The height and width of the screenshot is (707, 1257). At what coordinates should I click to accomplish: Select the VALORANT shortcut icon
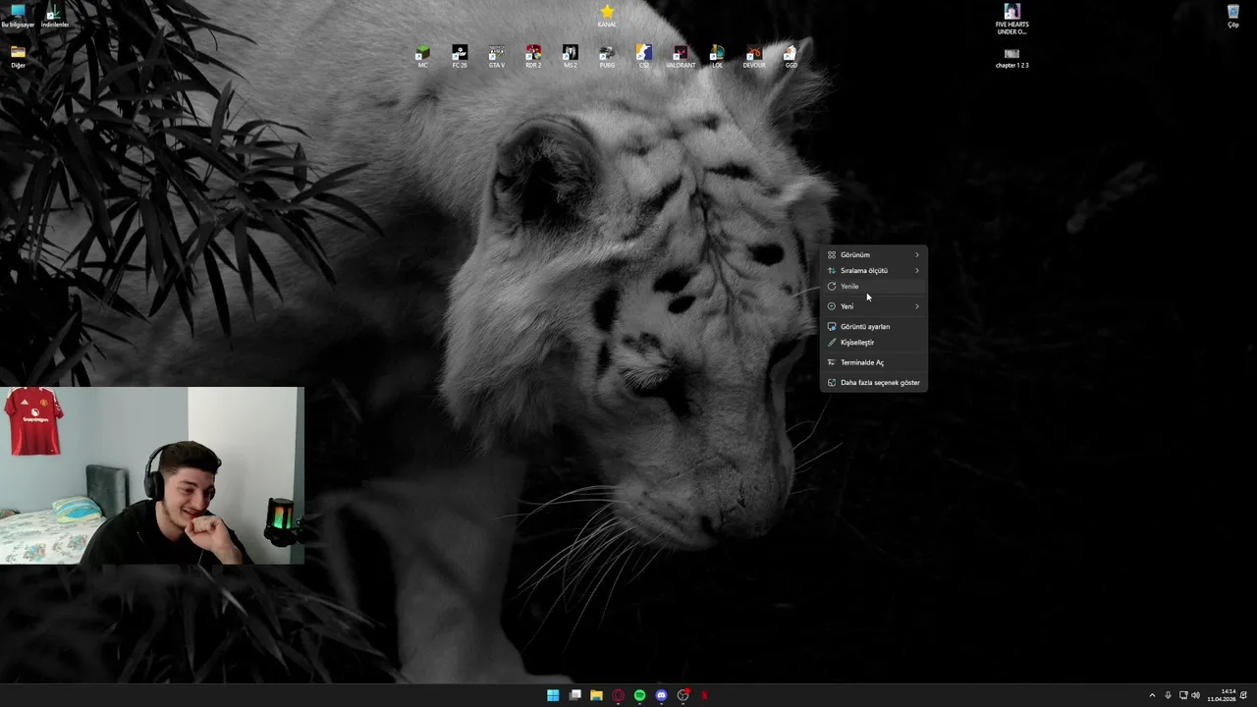(x=681, y=56)
